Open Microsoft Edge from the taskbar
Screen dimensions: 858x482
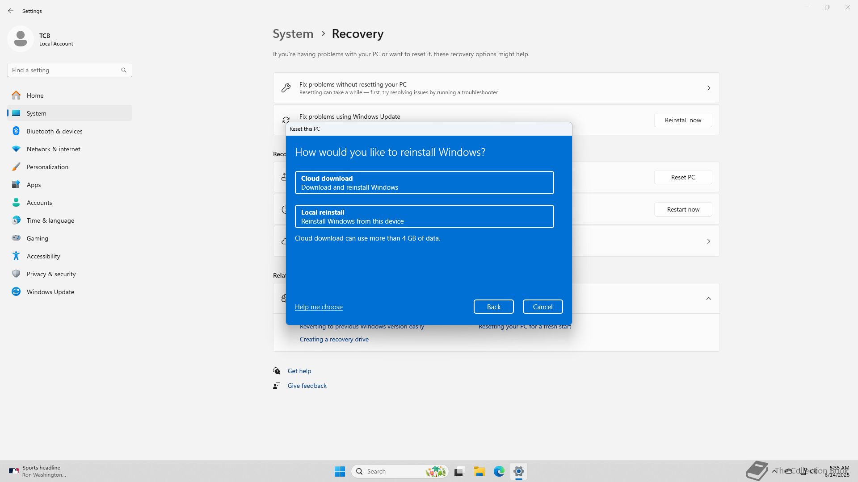click(499, 471)
